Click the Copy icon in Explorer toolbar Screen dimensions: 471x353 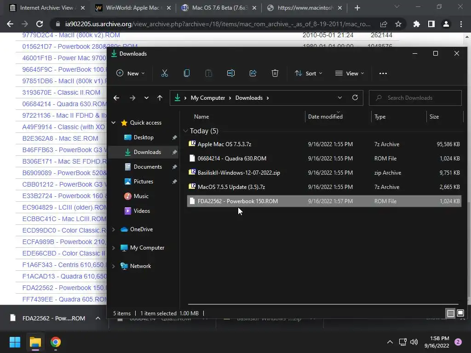click(187, 73)
